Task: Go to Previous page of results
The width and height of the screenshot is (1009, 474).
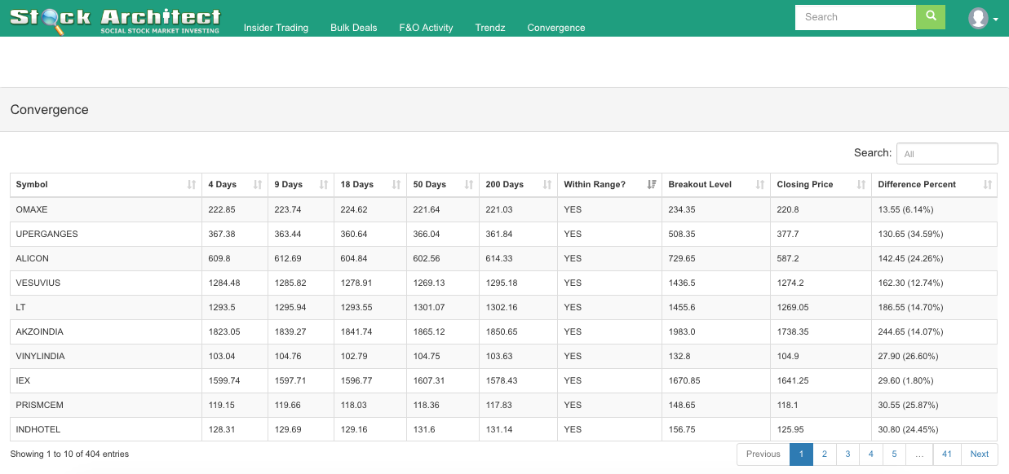Action: (763, 454)
